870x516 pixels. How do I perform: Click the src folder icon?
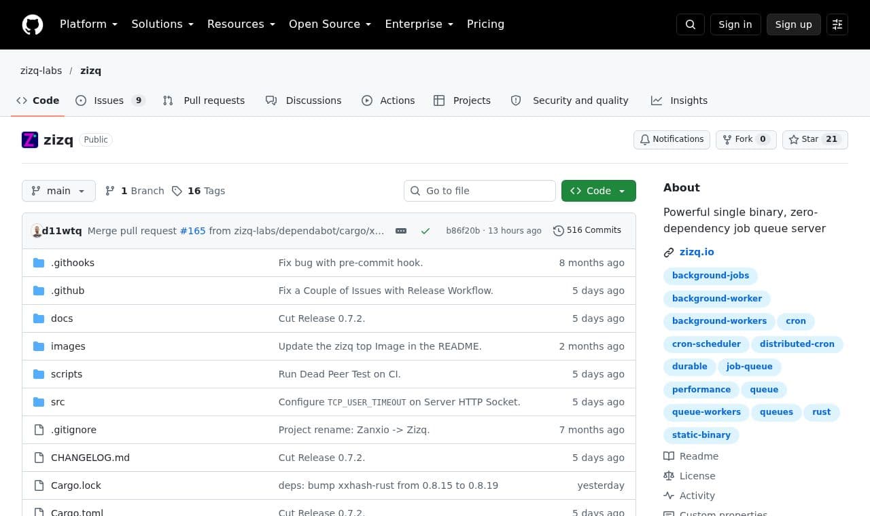click(39, 402)
